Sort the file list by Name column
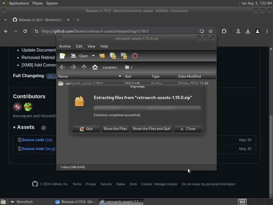This screenshot has height=205, width=273. 90,76
